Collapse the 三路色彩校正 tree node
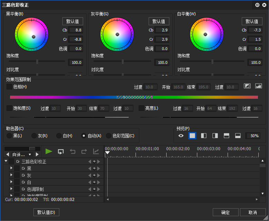The height and width of the screenshot is (221, 269). point(6,161)
